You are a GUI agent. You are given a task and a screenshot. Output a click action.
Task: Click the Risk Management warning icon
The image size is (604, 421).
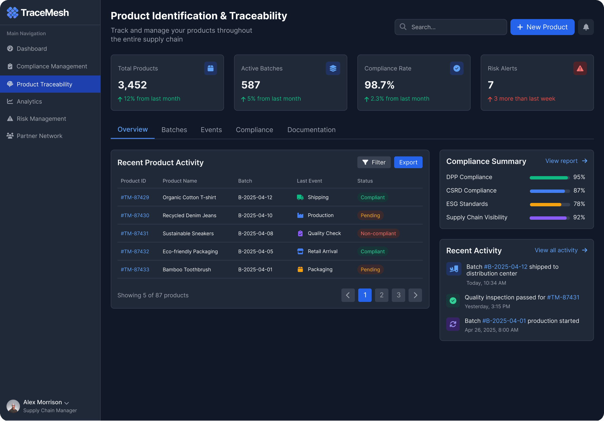pyautogui.click(x=10, y=119)
